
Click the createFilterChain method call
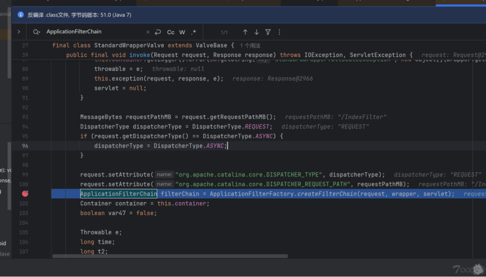point(327,194)
